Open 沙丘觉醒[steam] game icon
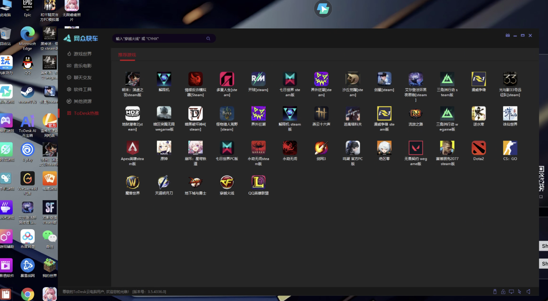This screenshot has width=548, height=301. (x=353, y=79)
